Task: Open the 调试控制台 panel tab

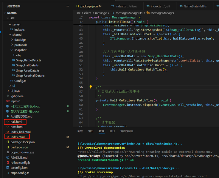Action: tap(127, 131)
